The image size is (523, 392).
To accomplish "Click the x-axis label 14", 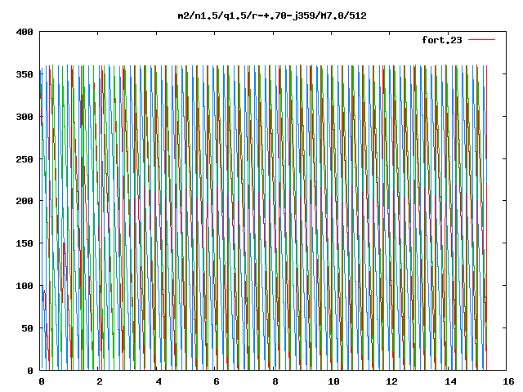I will pyautogui.click(x=450, y=381).
